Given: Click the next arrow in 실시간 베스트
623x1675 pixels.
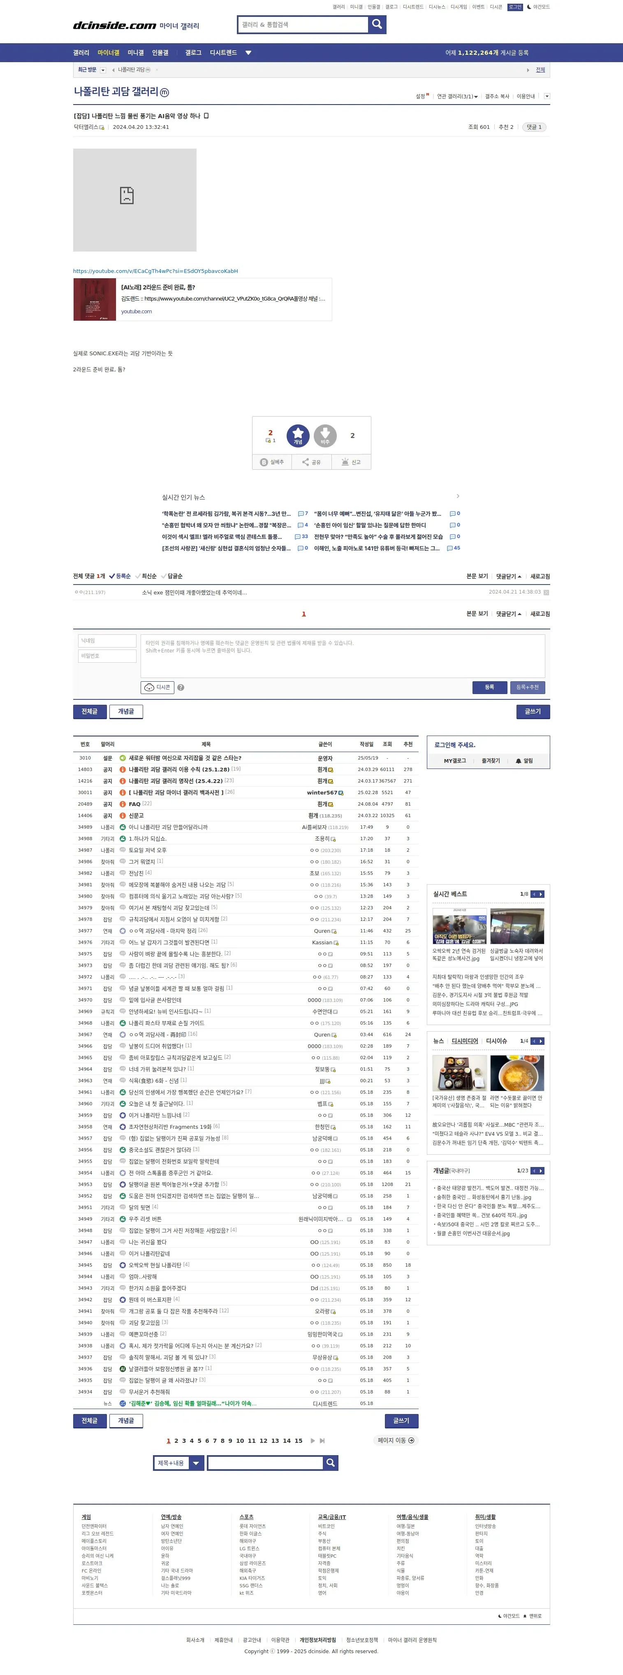Looking at the screenshot, I should (x=541, y=894).
